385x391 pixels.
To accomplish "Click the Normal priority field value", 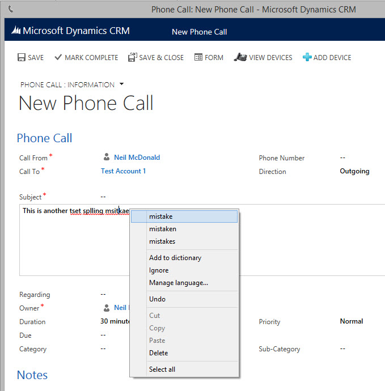I will [351, 321].
